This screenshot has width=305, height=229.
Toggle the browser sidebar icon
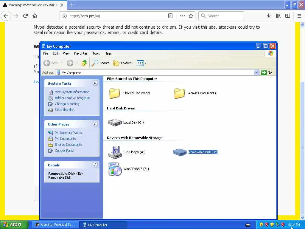pyautogui.click(x=288, y=16)
